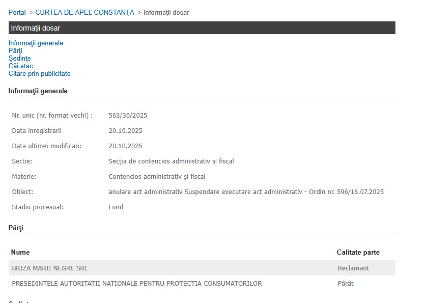This screenshot has width=426, height=303.
Task: Select the Căi atac navigation link
Action: [20, 66]
